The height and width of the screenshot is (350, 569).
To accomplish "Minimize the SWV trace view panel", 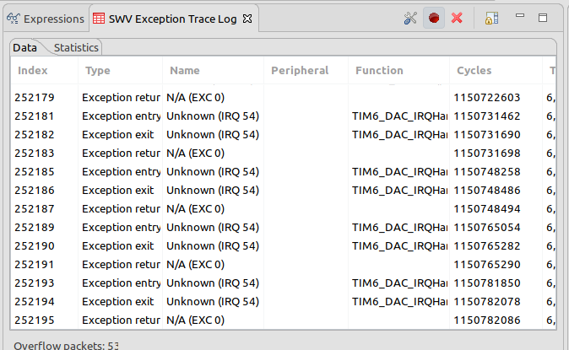I will tap(521, 17).
